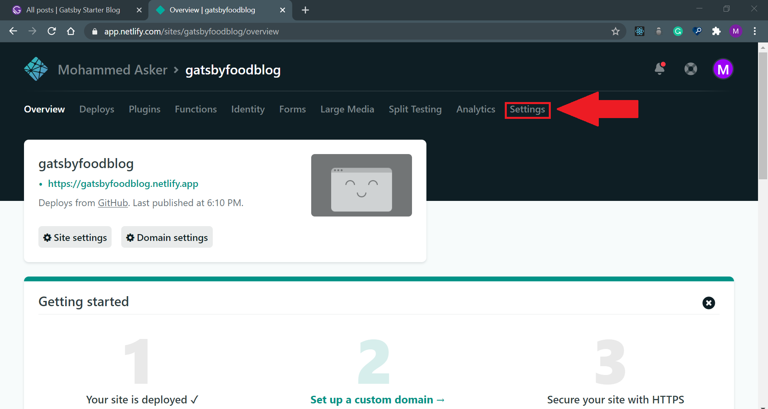Open the Identity tab
Screen dimensions: 768x409
point(248,109)
